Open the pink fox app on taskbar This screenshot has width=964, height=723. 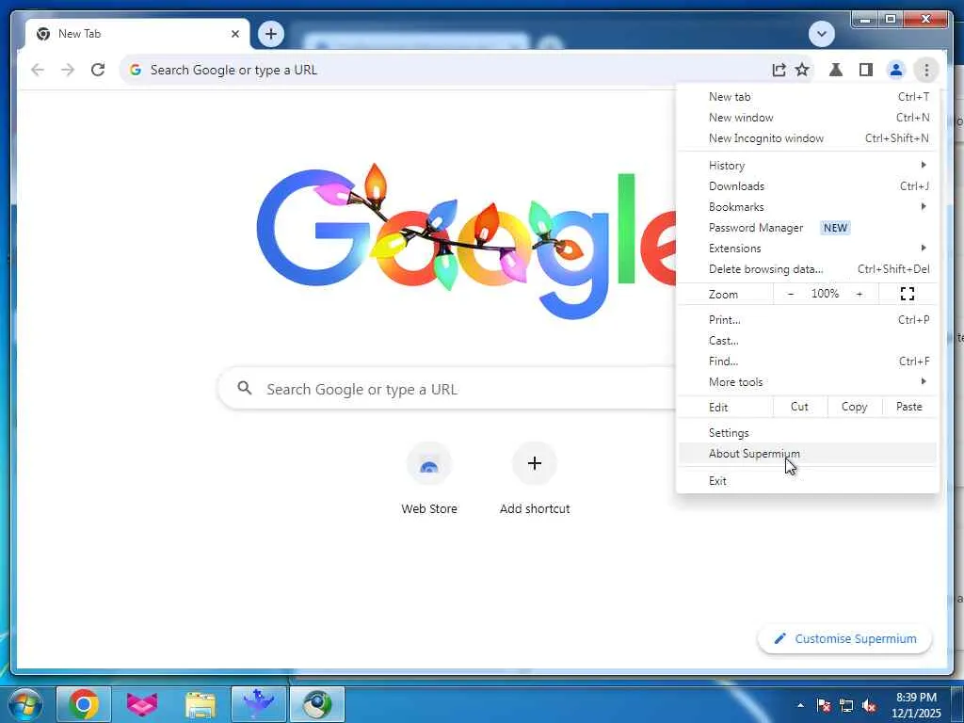click(142, 704)
